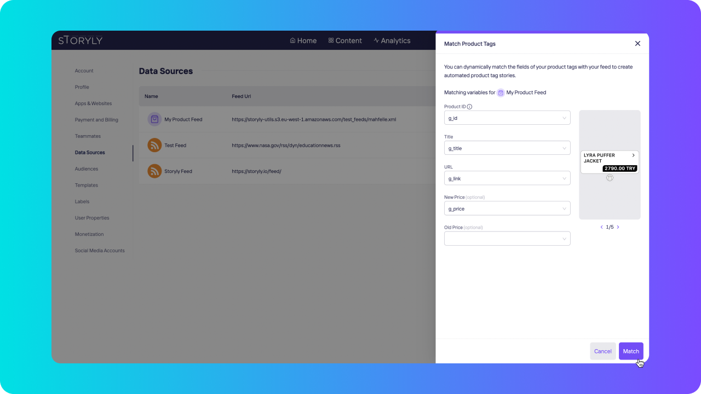Click My Product Feed shopping bag icon
The width and height of the screenshot is (701, 394).
point(154,119)
